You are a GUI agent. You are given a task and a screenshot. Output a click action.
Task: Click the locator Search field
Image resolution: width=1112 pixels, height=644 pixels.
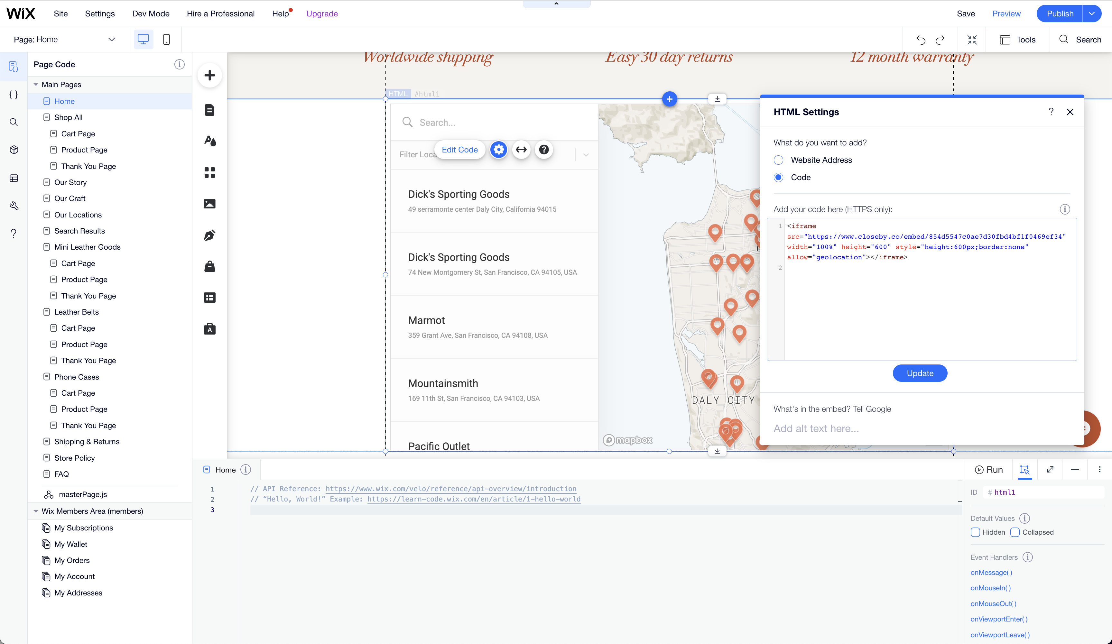[x=495, y=123]
